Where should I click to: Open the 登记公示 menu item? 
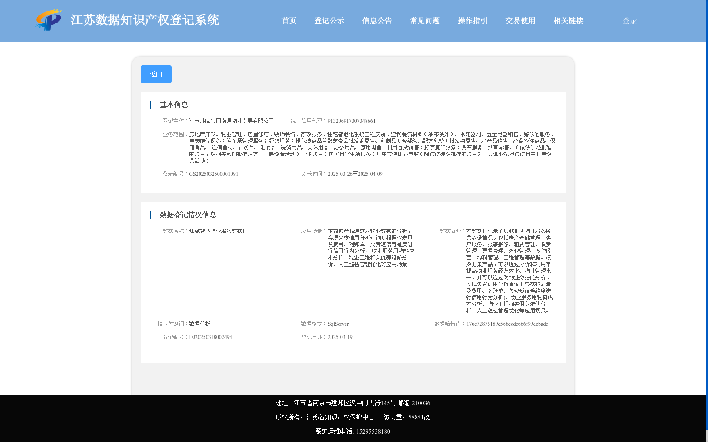point(329,21)
